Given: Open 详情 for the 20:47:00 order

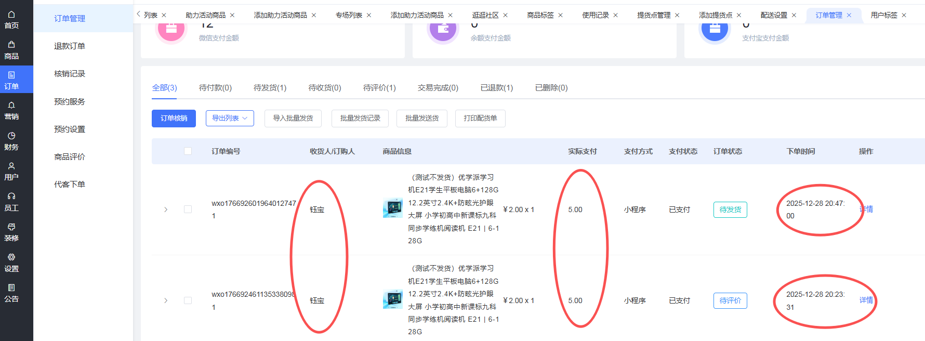Looking at the screenshot, I should click(866, 209).
